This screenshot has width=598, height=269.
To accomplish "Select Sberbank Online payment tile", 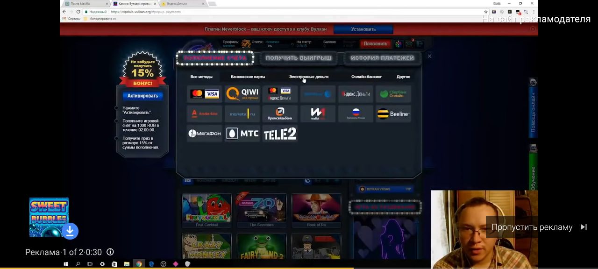I will pyautogui.click(x=393, y=94).
